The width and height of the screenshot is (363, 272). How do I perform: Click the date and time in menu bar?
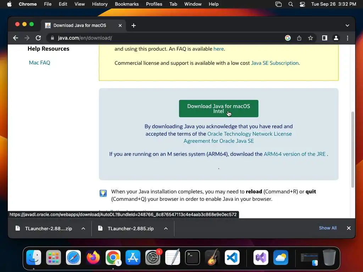click(334, 4)
